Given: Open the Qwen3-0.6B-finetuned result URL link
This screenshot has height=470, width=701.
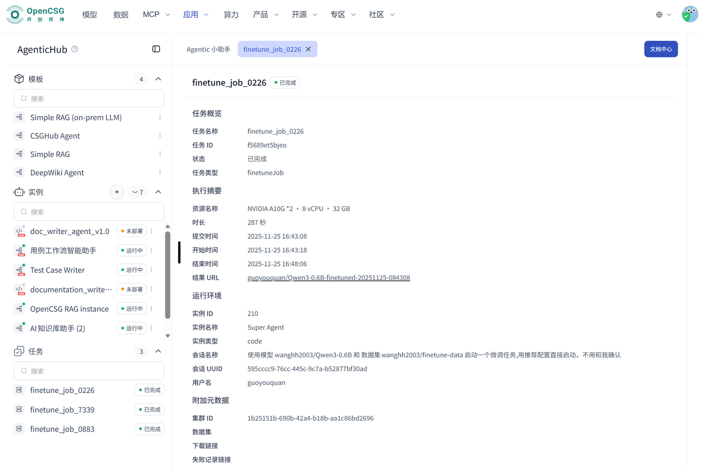Looking at the screenshot, I should pyautogui.click(x=328, y=278).
